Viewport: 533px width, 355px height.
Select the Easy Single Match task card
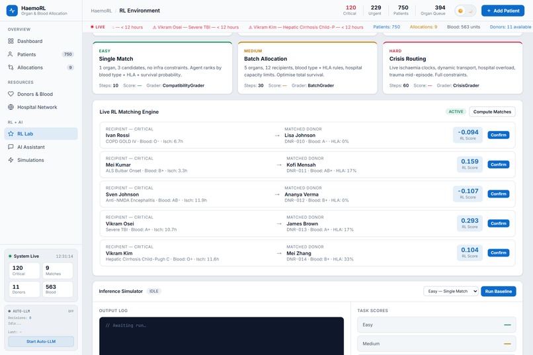click(x=163, y=68)
